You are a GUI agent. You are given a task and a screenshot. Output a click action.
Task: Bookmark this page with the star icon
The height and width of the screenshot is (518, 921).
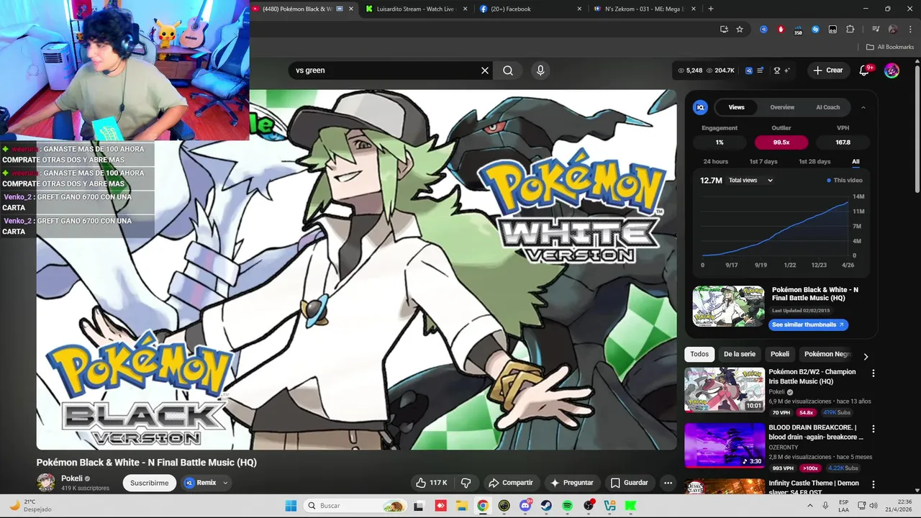pyautogui.click(x=740, y=29)
